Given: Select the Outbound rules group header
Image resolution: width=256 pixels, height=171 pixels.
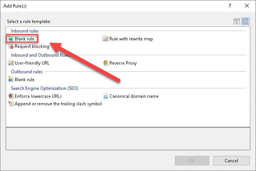Looking at the screenshot, I should 27,71.
